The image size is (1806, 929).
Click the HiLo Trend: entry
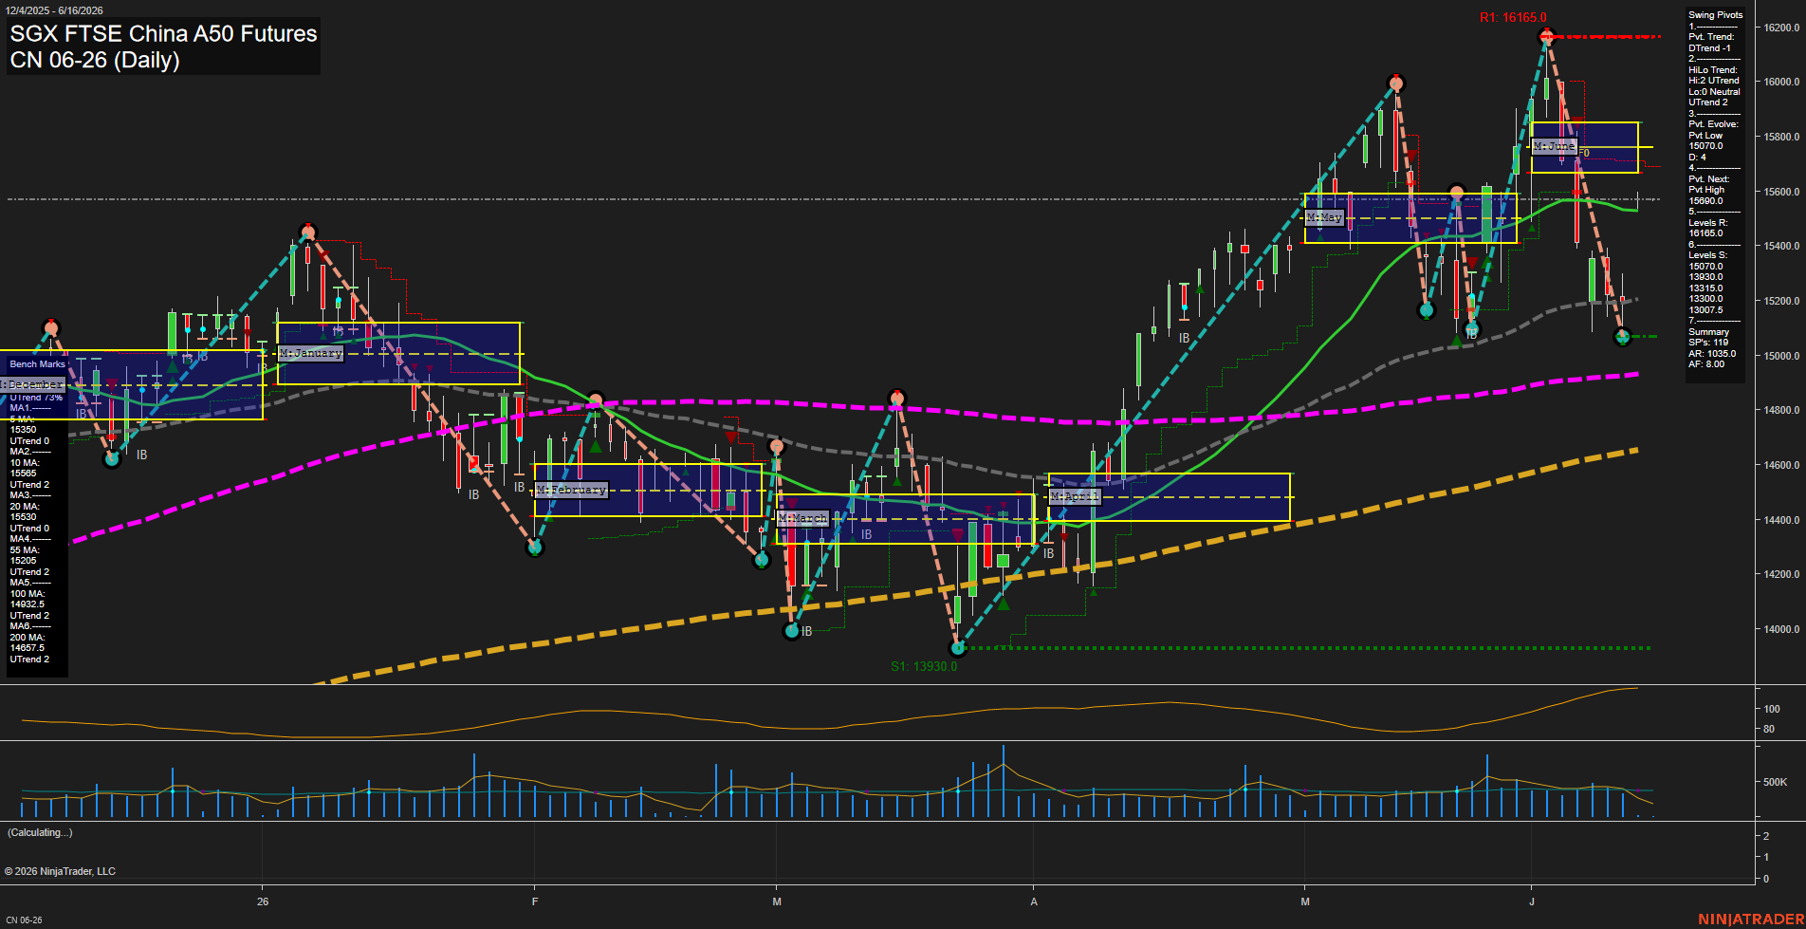click(x=1713, y=70)
